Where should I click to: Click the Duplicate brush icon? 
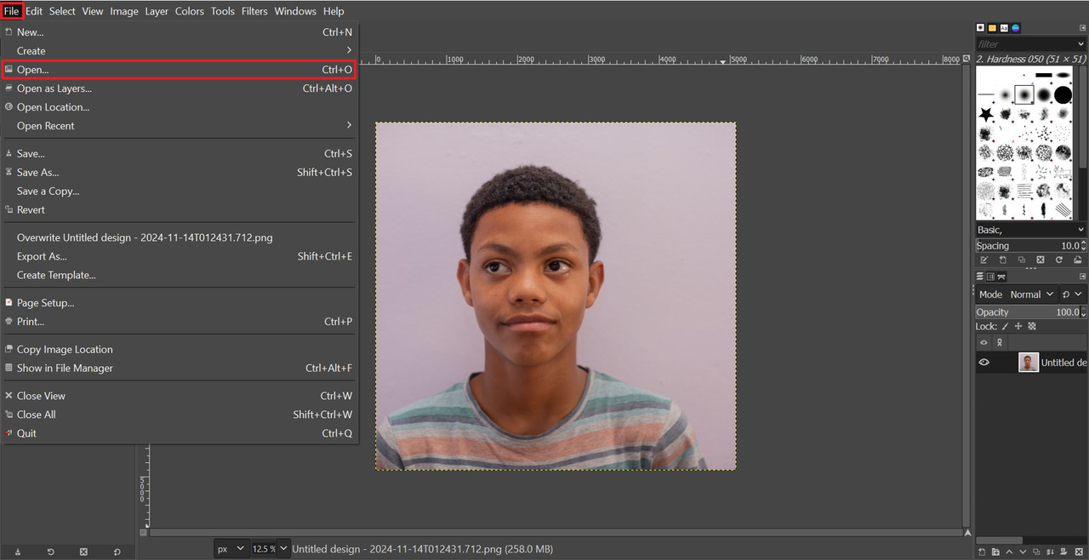(1022, 260)
